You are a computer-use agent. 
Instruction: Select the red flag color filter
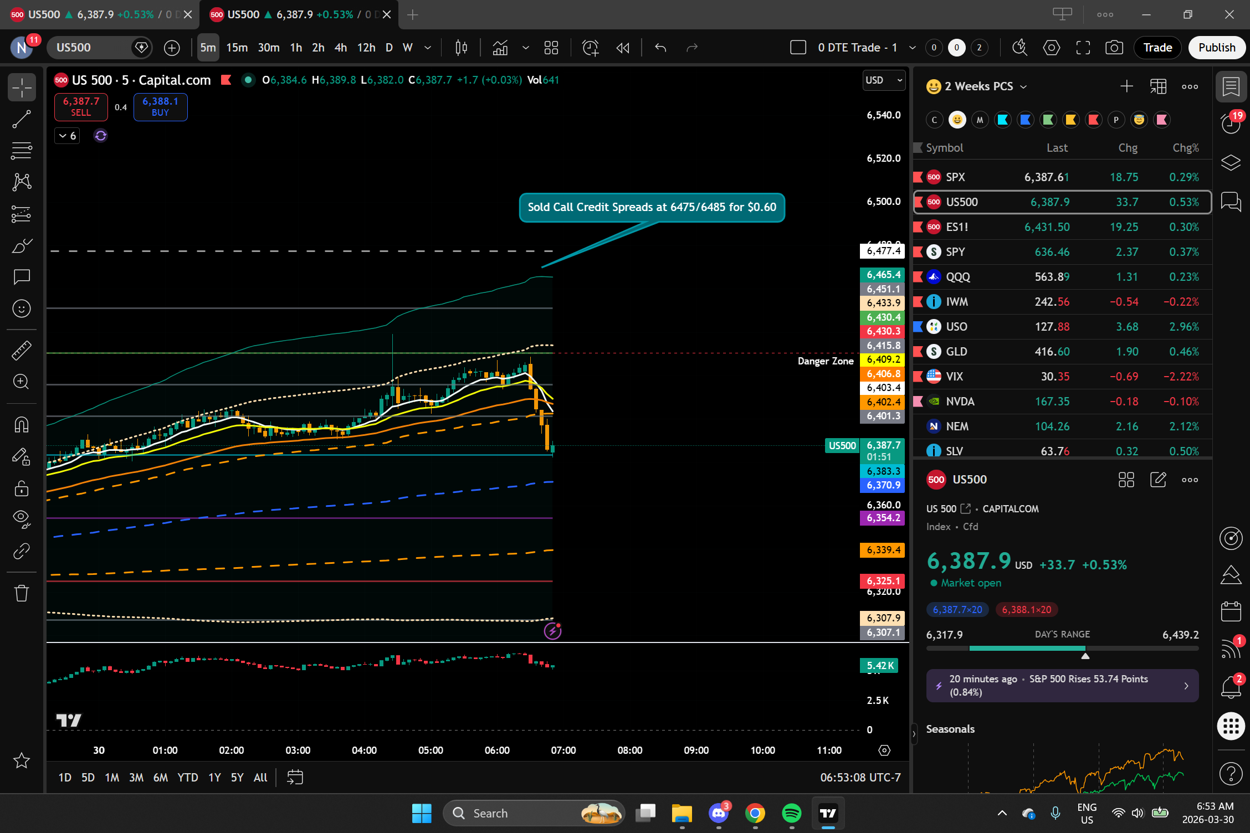coord(1094,120)
